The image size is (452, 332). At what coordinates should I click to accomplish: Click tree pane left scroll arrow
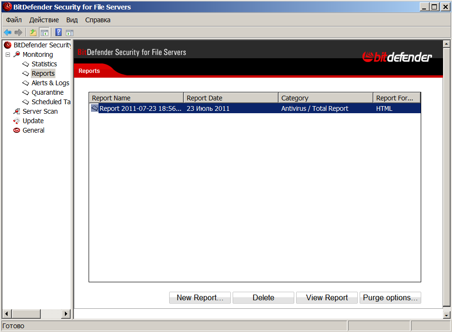[7, 314]
